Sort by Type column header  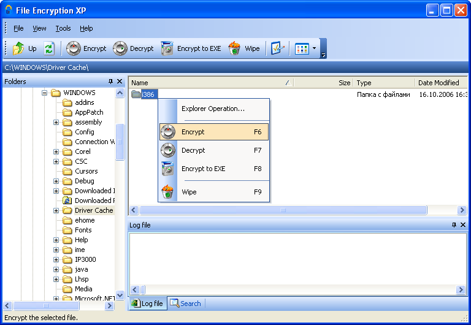click(x=384, y=83)
